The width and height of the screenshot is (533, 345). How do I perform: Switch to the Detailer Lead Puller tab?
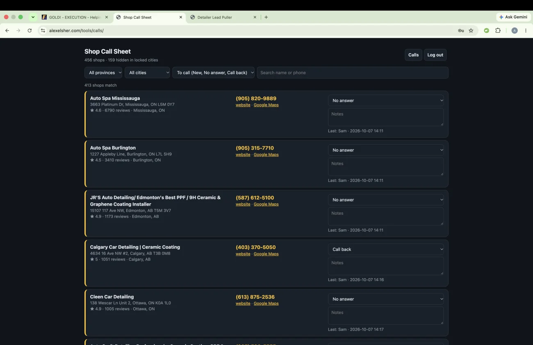tap(224, 17)
